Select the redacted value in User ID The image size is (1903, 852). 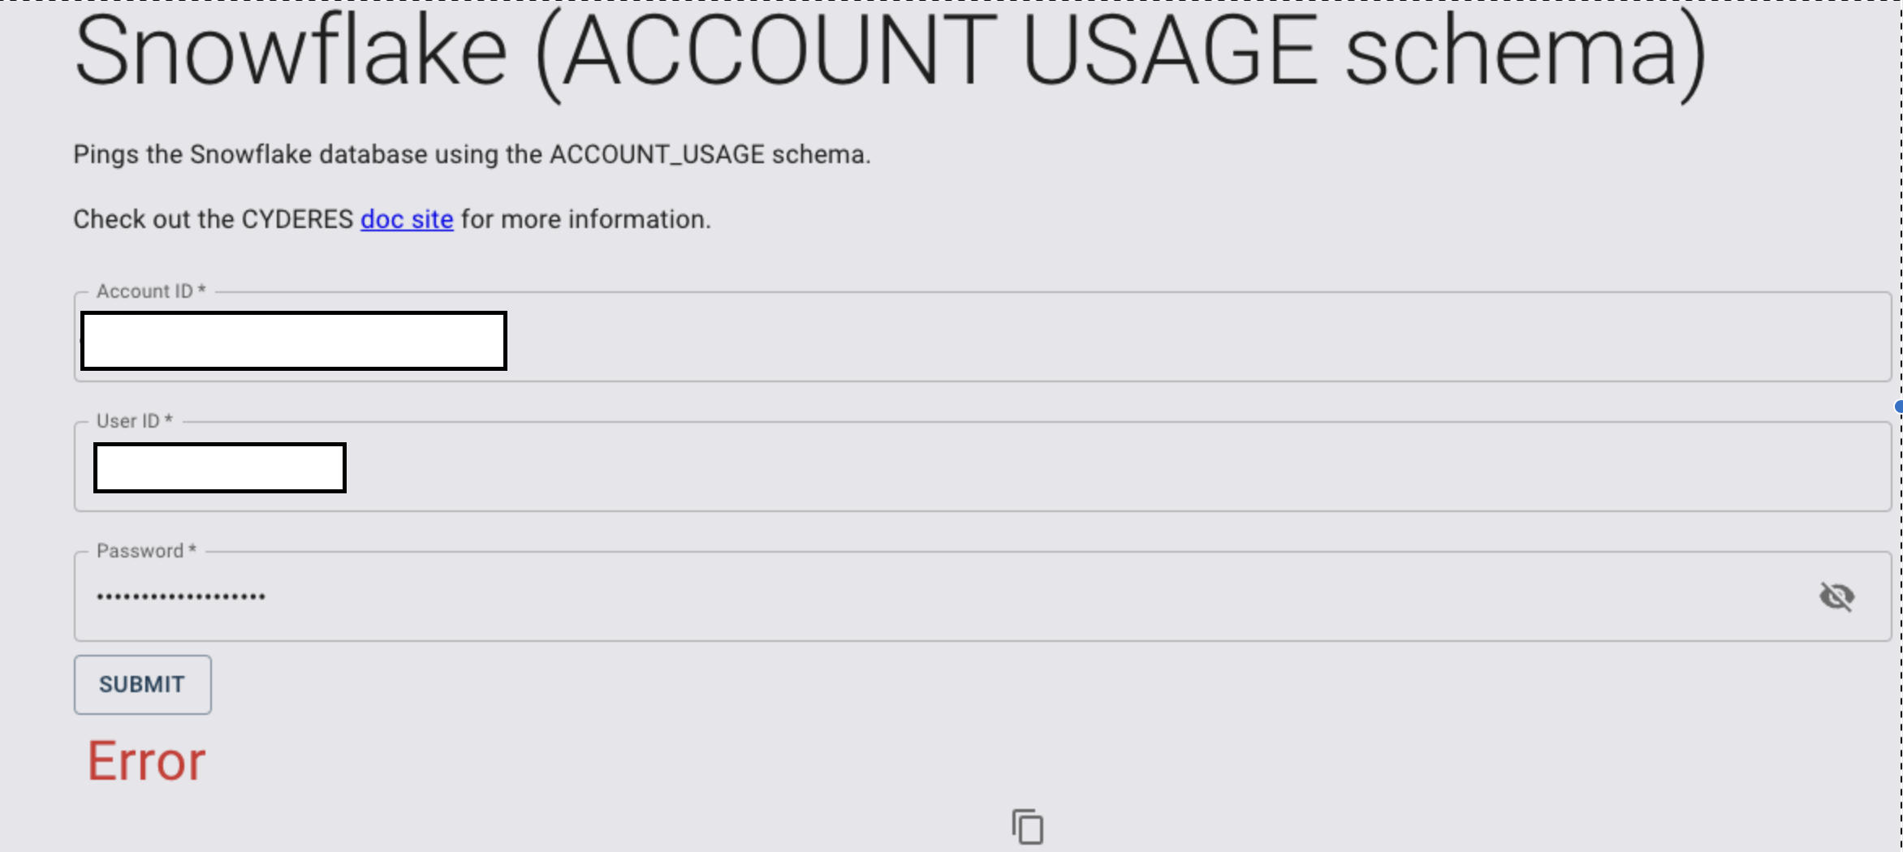(x=220, y=467)
